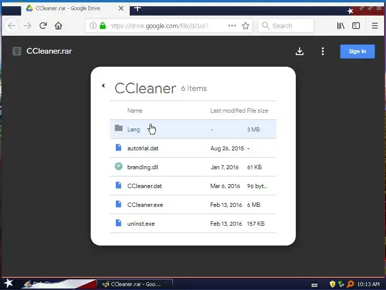Screen dimensions: 386x290
Task: Select the CCleaner.exe file
Action: 193,204
